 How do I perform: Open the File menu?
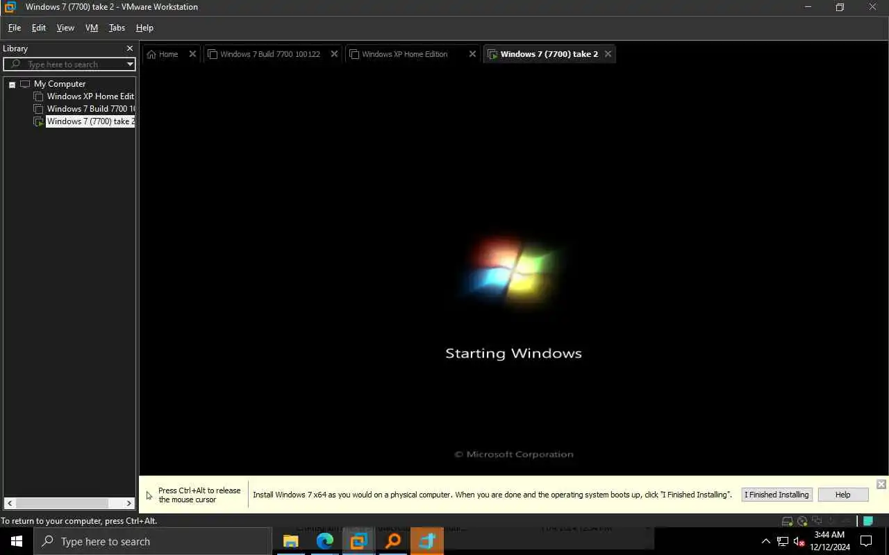[x=15, y=28]
